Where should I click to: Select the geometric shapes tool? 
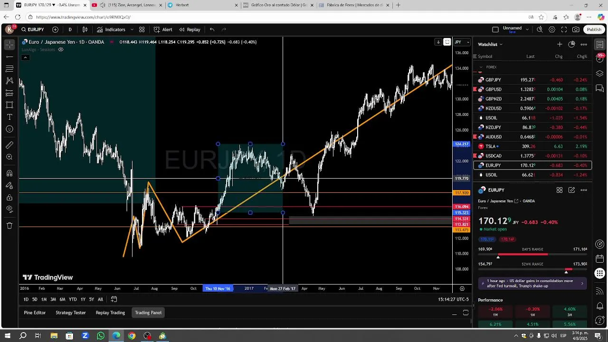[x=9, y=105]
